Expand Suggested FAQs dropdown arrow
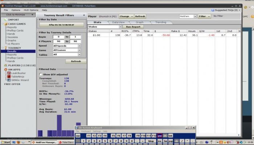 click(x=239, y=10)
